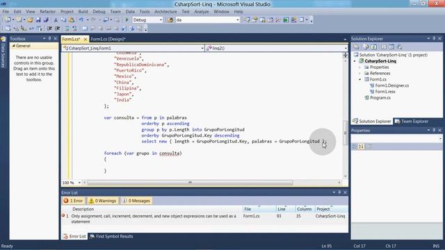Close the Form1.cs* editor tab
Viewport: 445px width, 250px height.
[x=85, y=39]
